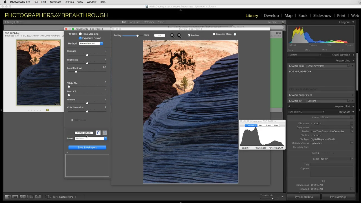The image size is (361, 203).
Task: Open Metadata Preset None dropdown
Action: point(337,117)
